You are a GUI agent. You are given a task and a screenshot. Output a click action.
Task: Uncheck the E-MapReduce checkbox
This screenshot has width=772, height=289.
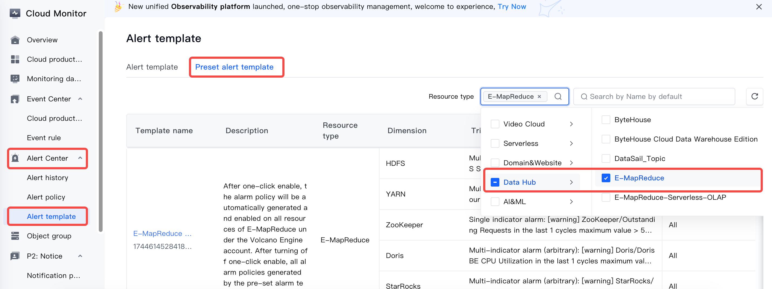606,178
